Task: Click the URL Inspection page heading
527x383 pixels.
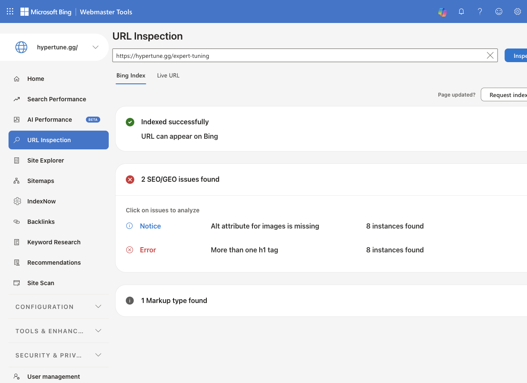Action: click(148, 36)
